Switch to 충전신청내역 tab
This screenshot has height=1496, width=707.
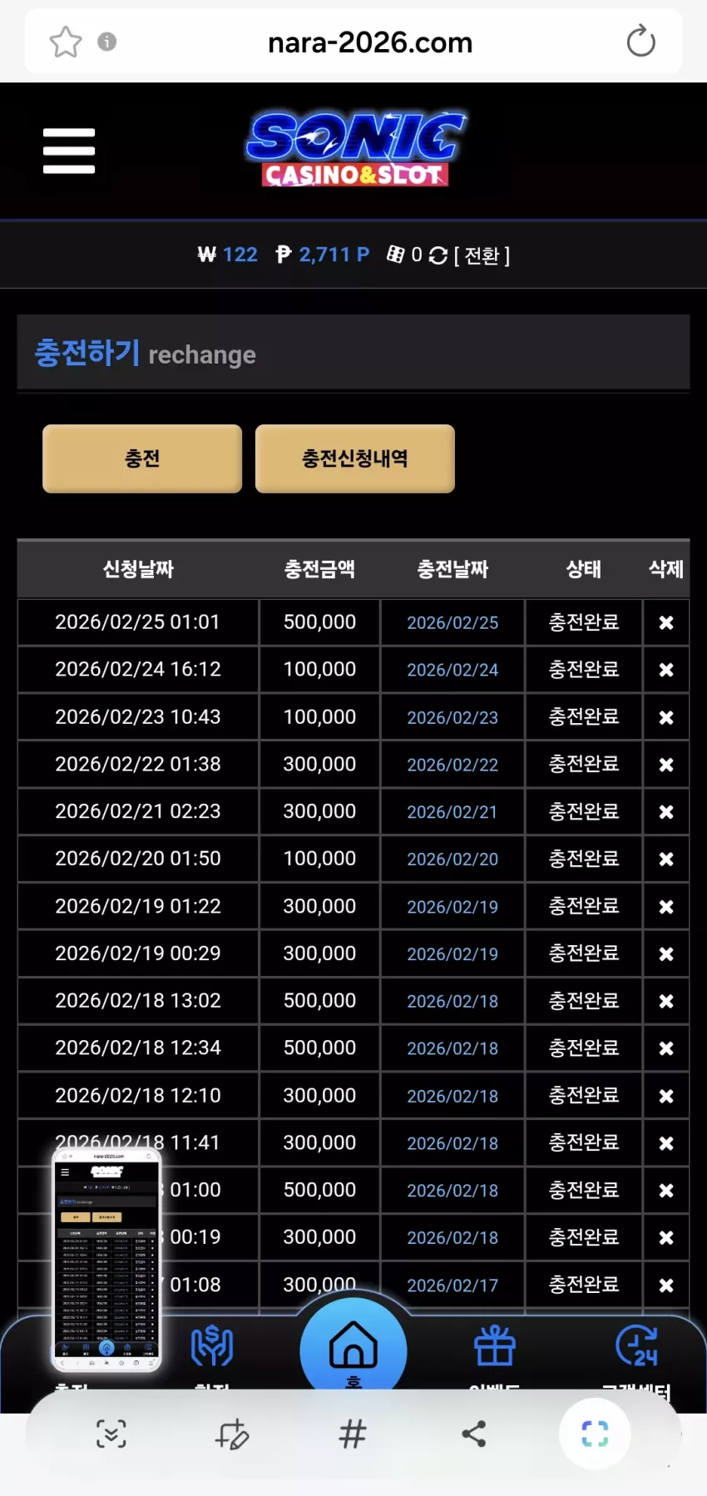355,458
